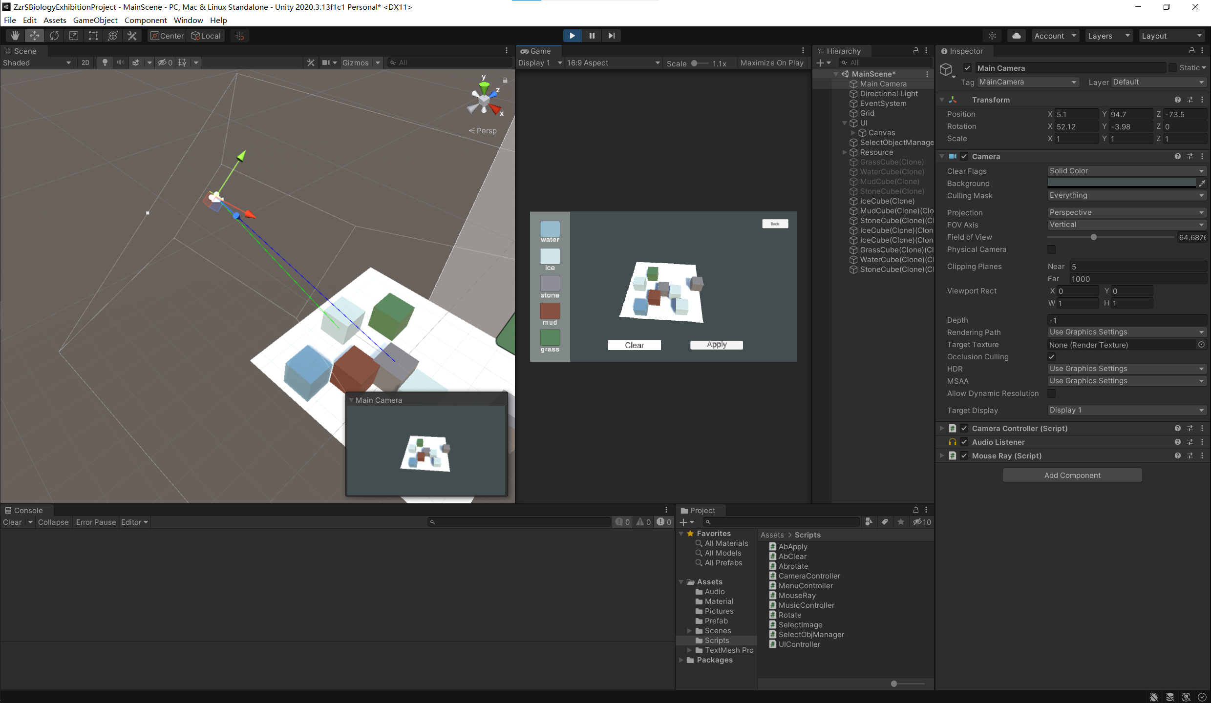Select the Move tool

pyautogui.click(x=35, y=36)
